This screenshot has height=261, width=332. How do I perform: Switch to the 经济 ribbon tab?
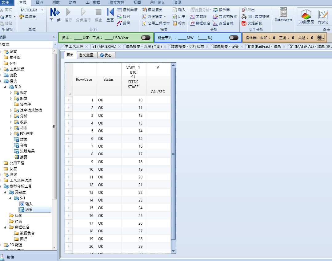click(39, 2)
